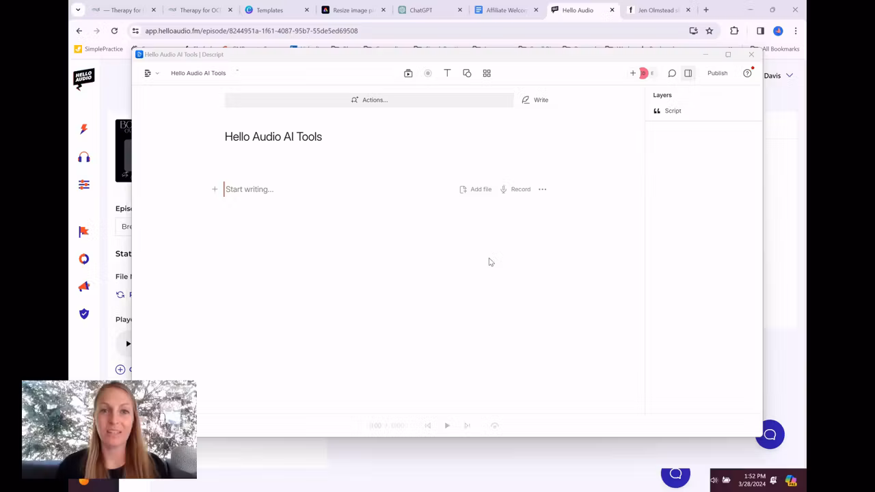Expand the project name dropdown beside the script icon
This screenshot has height=492, width=875.
click(x=157, y=73)
